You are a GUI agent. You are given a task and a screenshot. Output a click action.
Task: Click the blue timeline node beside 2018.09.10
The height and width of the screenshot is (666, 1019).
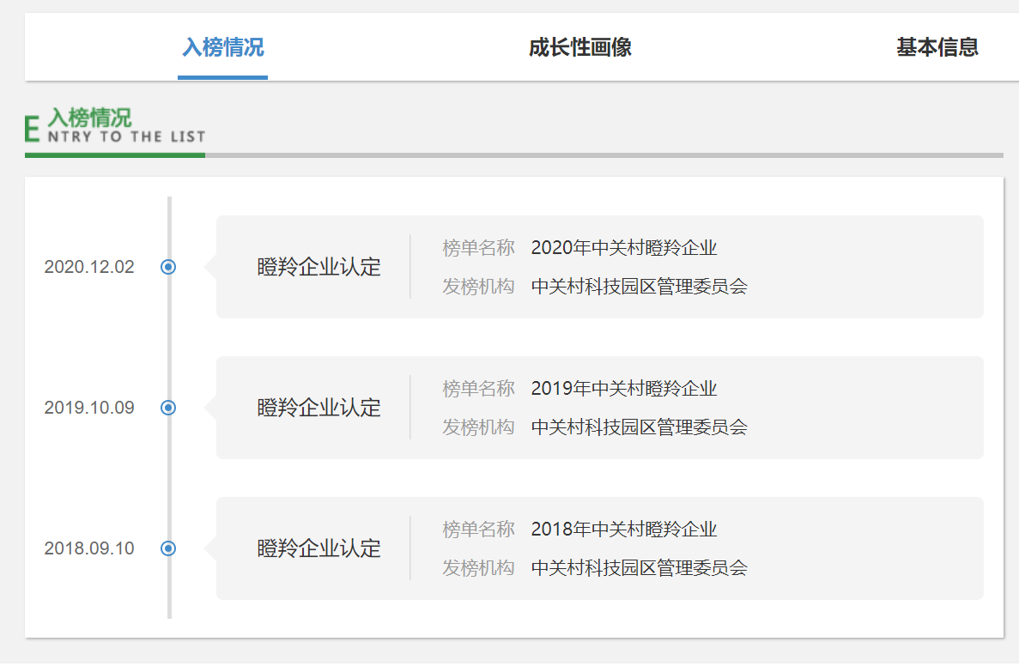click(168, 548)
